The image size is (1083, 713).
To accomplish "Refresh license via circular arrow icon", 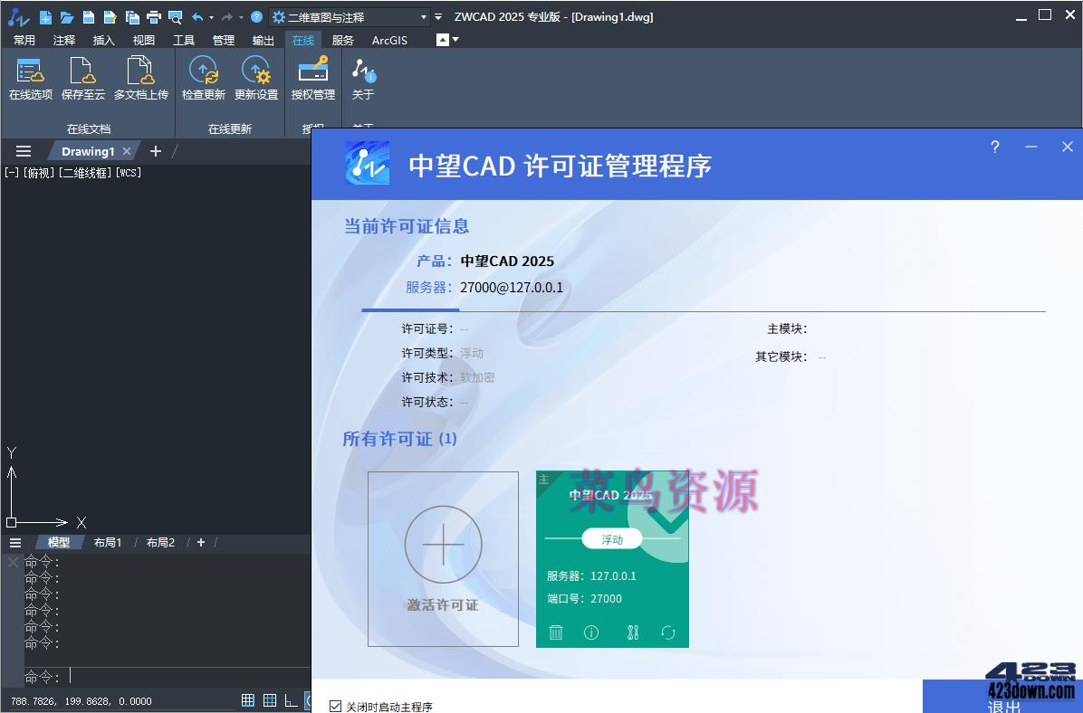I will pos(668,632).
